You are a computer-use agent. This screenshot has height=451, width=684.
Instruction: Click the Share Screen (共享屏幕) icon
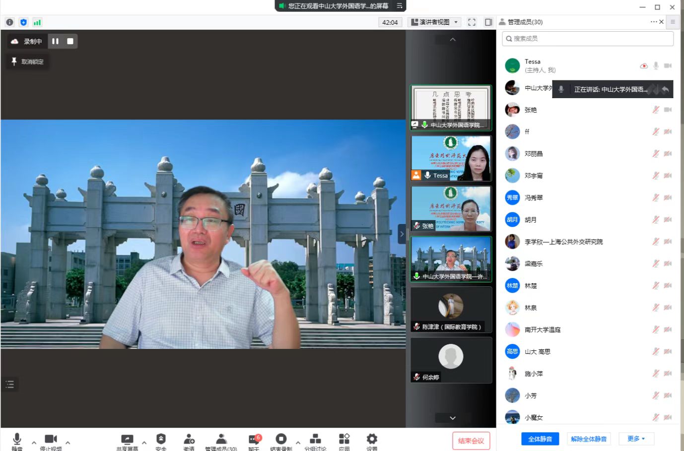127,440
